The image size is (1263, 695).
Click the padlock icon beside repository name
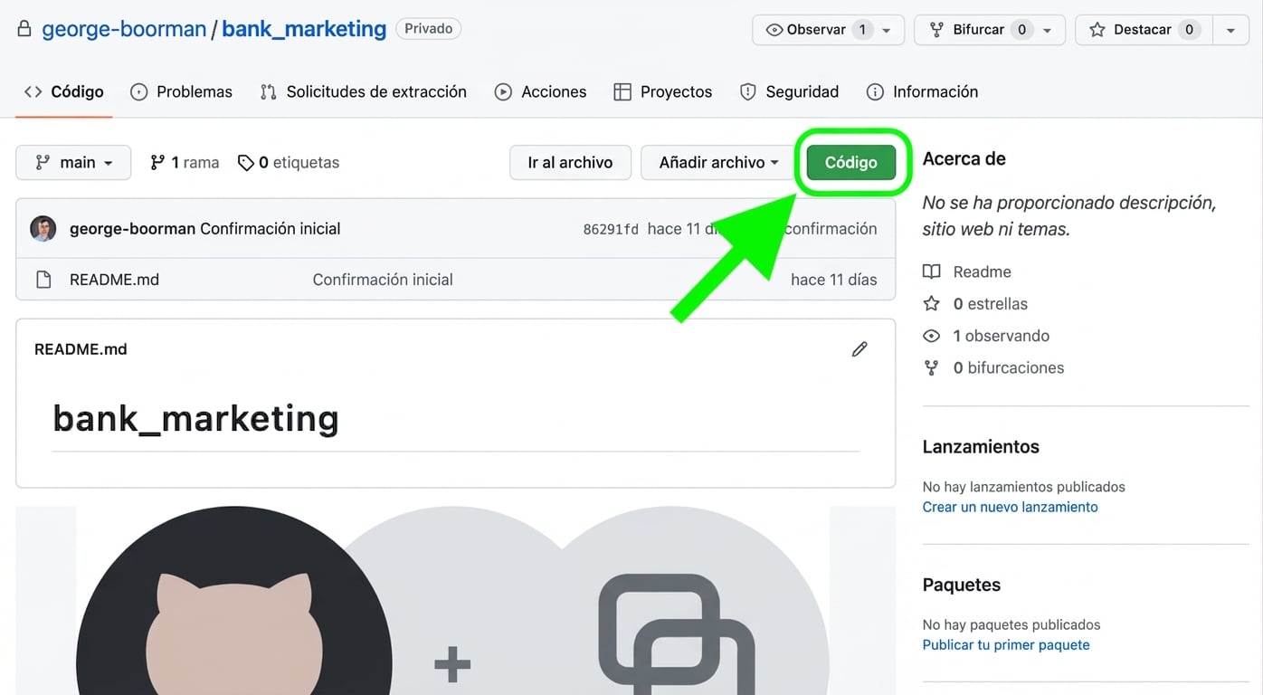pyautogui.click(x=24, y=29)
